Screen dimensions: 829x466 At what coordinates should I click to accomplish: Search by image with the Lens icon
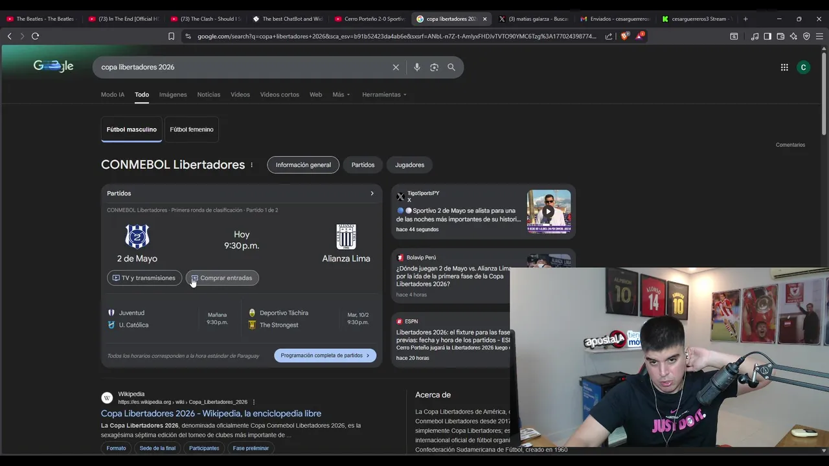(x=434, y=67)
